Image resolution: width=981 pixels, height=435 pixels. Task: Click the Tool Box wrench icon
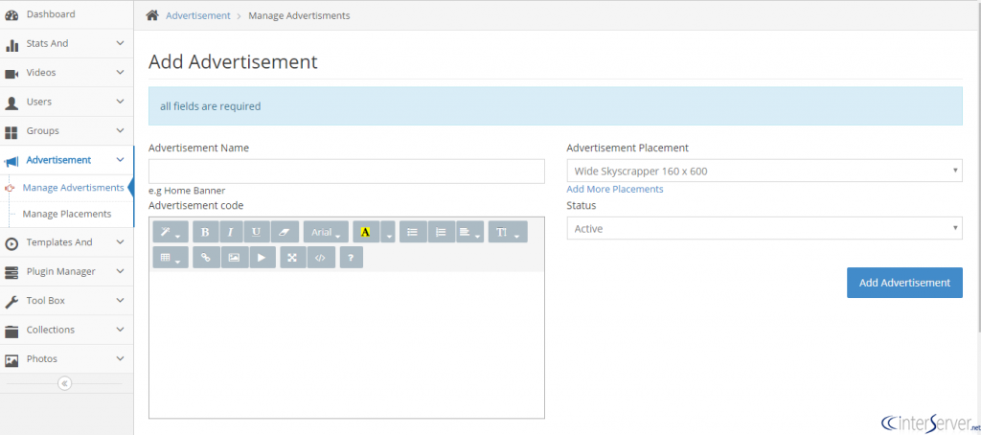click(11, 301)
